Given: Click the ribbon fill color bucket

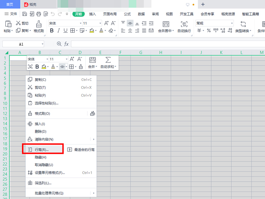Looking at the screenshot, I should tap(91, 31).
